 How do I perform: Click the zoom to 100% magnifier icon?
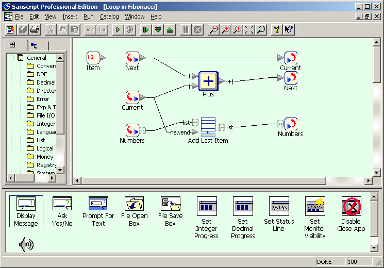point(237,30)
